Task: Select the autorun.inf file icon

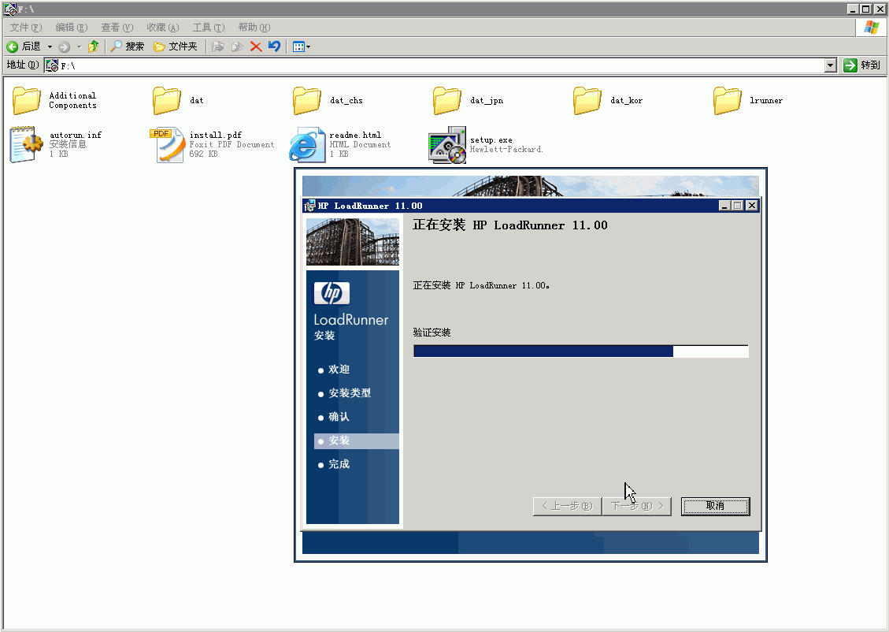Action: (x=26, y=145)
